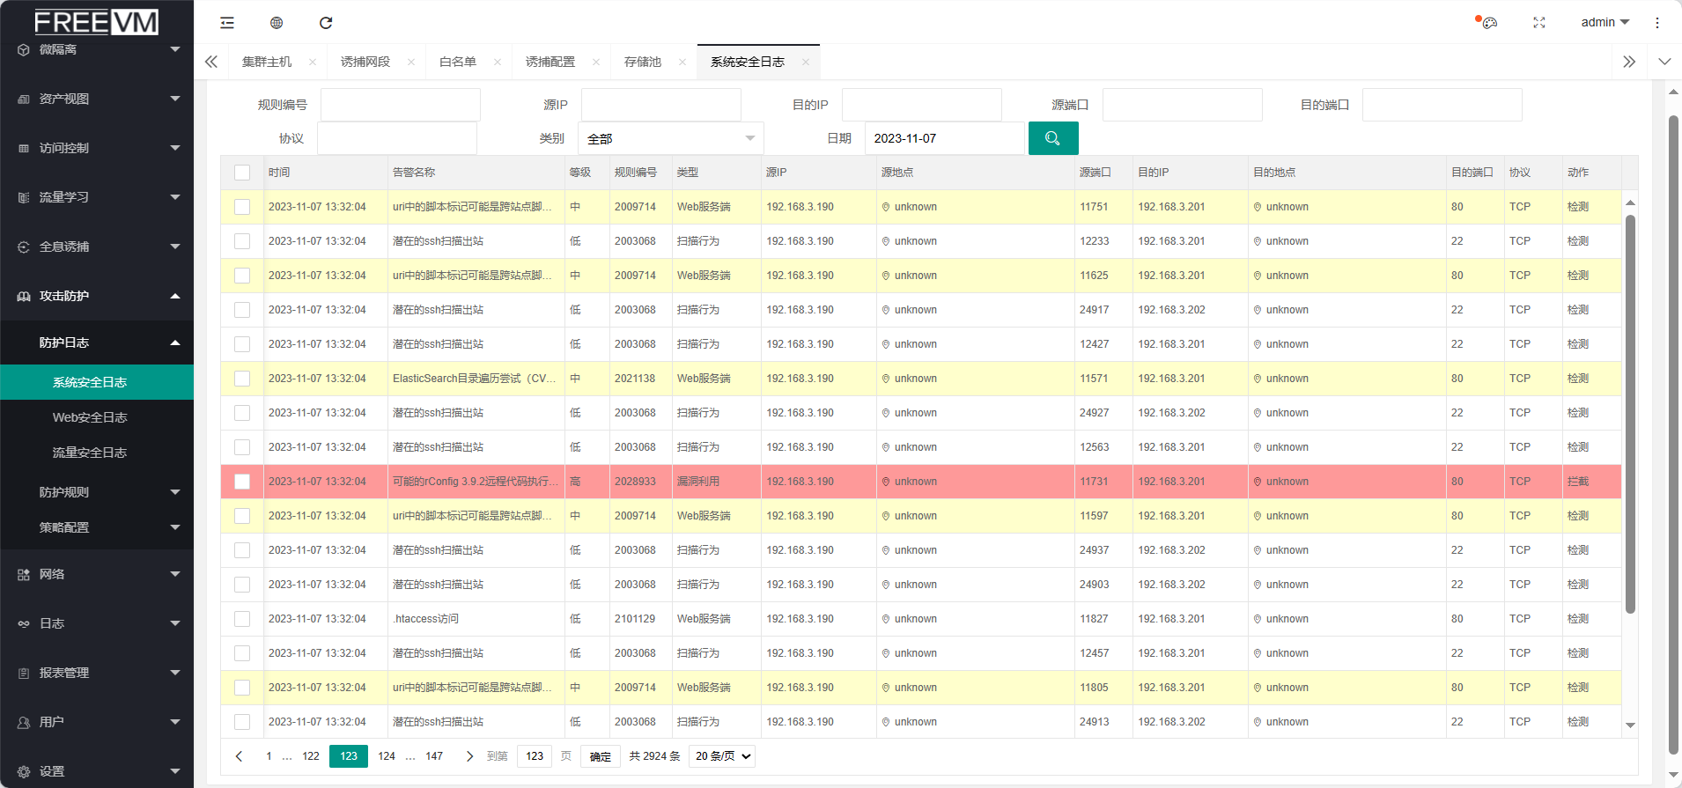Check the red rConfig alert row checkbox
This screenshot has height=788, width=1682.
point(242,482)
